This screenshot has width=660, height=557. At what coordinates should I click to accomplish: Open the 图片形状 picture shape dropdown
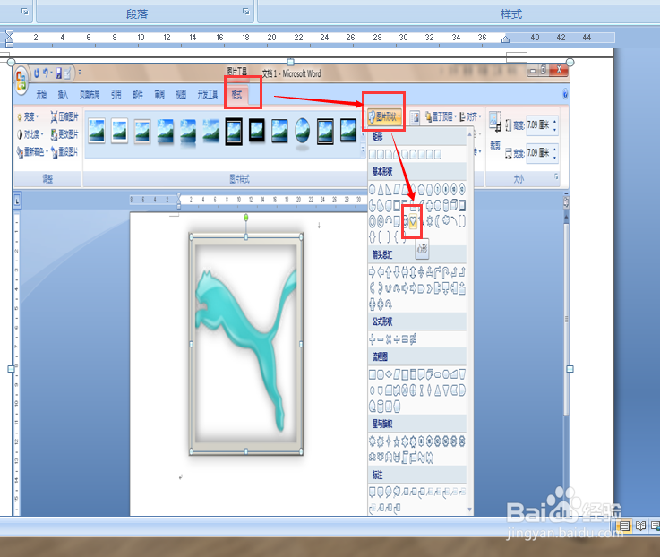(384, 116)
